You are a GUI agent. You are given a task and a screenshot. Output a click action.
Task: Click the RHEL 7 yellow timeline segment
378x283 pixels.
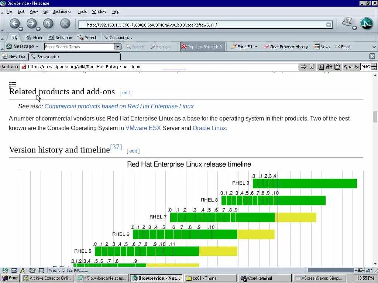295,217
